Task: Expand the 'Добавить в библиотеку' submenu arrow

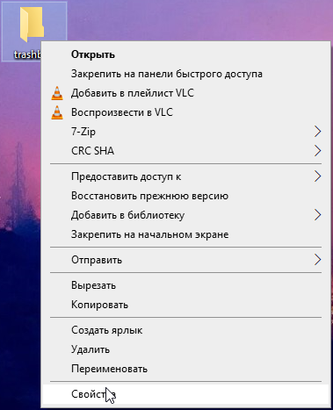Action: pos(318,215)
